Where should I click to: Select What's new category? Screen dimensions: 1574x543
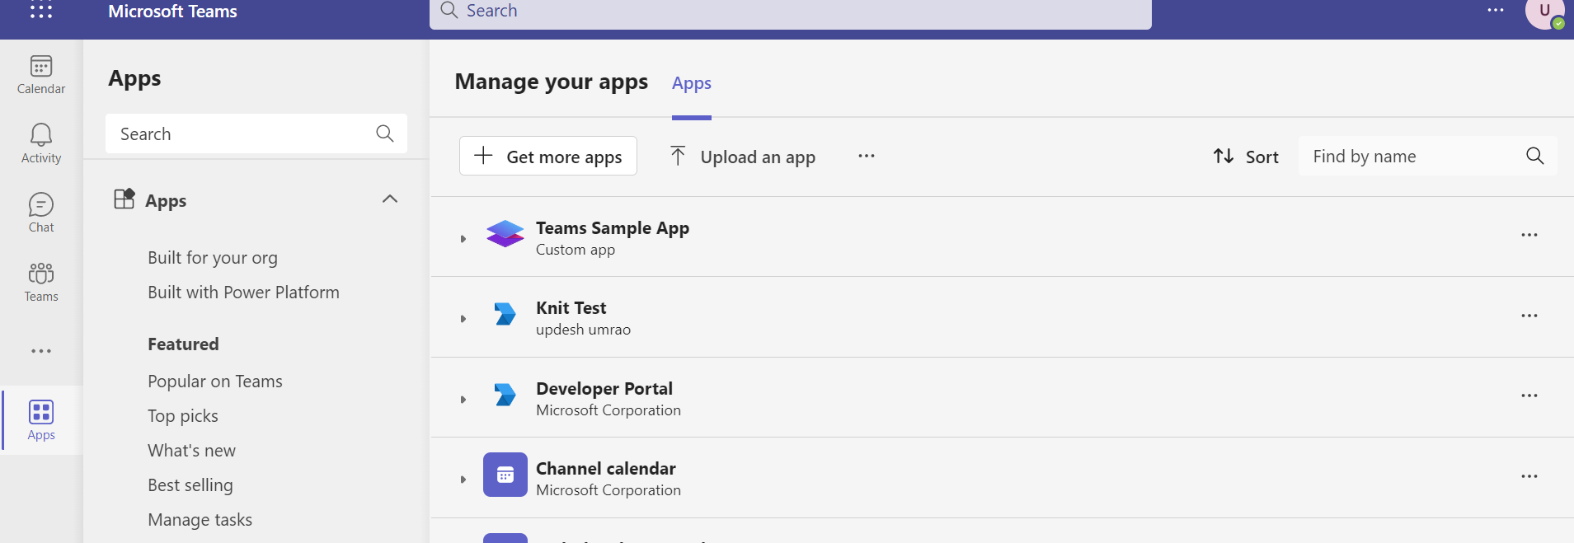pos(191,451)
